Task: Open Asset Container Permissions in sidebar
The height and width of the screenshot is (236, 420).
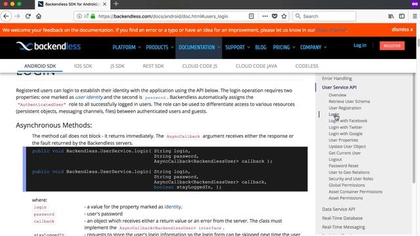Action: pos(356,191)
